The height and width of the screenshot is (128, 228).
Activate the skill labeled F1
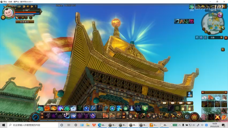[x=99, y=108]
